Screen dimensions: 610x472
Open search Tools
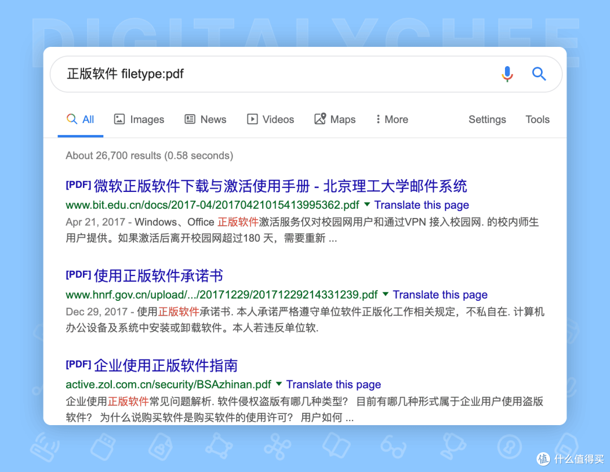coord(537,119)
